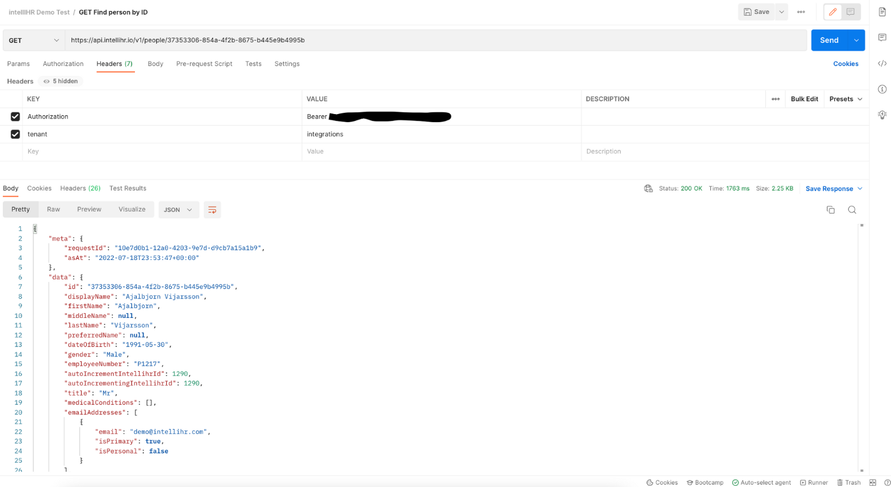
Task: Search the response using magnifier icon
Action: [852, 209]
